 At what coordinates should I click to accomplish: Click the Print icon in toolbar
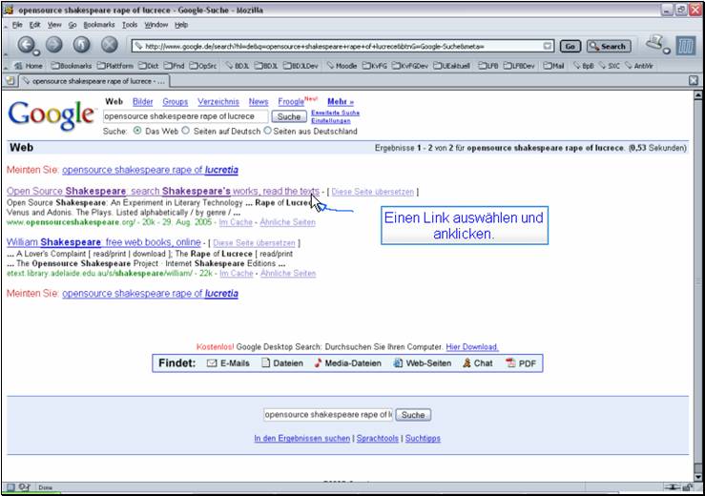(654, 44)
